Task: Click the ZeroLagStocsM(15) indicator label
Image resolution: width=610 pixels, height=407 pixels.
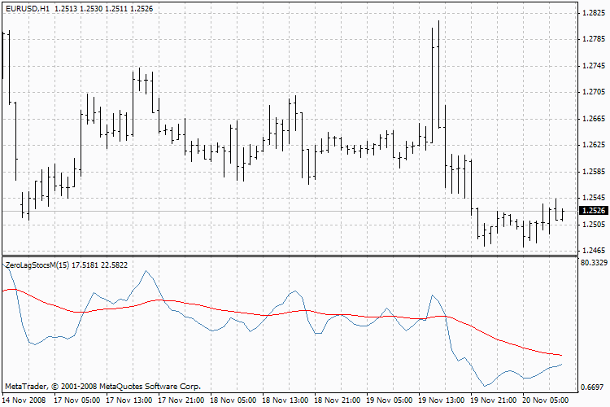Action: click(37, 265)
